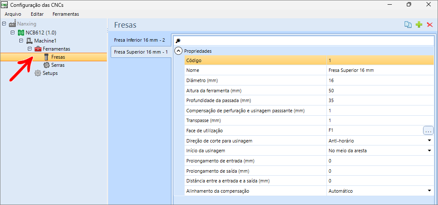Click the NCB612 CNC icon
This screenshot has width=438, height=205.
click(x=21, y=33)
